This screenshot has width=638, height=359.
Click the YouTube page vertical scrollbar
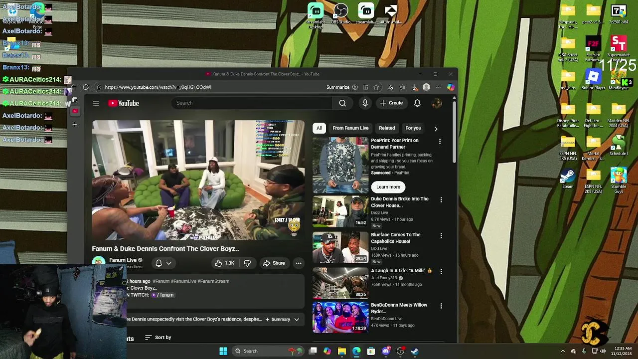pos(454,132)
